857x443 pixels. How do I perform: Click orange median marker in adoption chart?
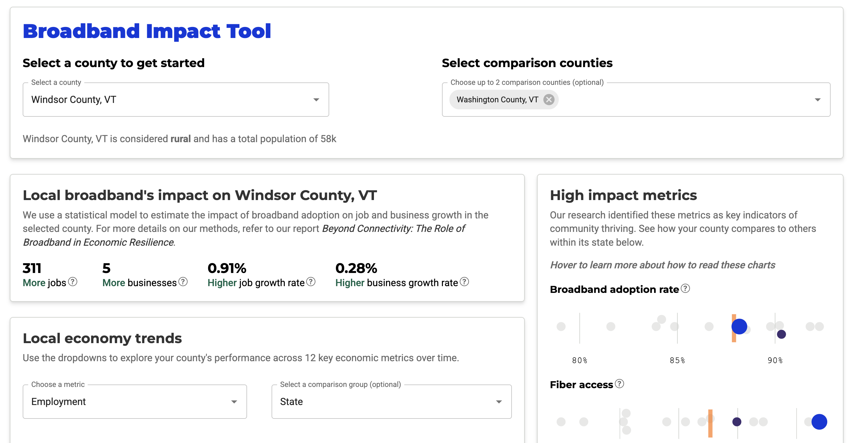pyautogui.click(x=733, y=328)
